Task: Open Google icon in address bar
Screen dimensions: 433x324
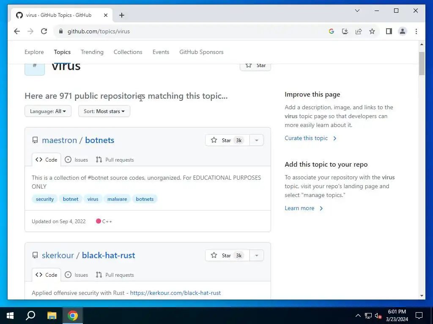Action: [332, 31]
